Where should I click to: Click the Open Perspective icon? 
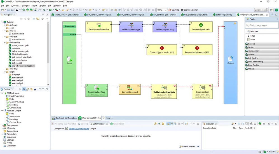tap(271, 10)
